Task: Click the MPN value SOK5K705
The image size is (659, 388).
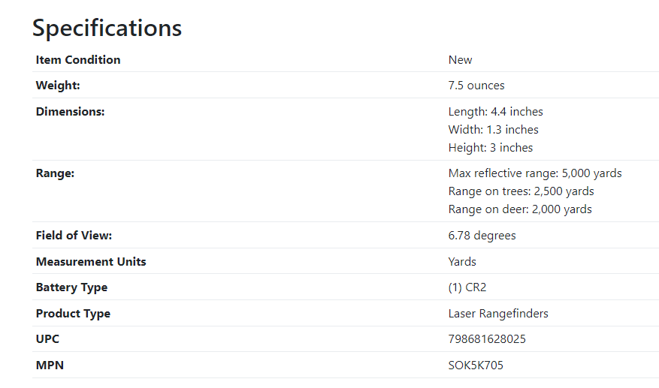Action: [476, 365]
